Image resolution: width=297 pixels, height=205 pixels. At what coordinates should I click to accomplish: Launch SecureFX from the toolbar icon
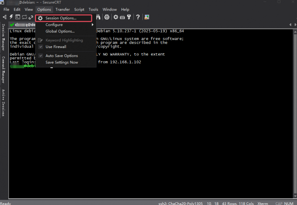(147, 17)
